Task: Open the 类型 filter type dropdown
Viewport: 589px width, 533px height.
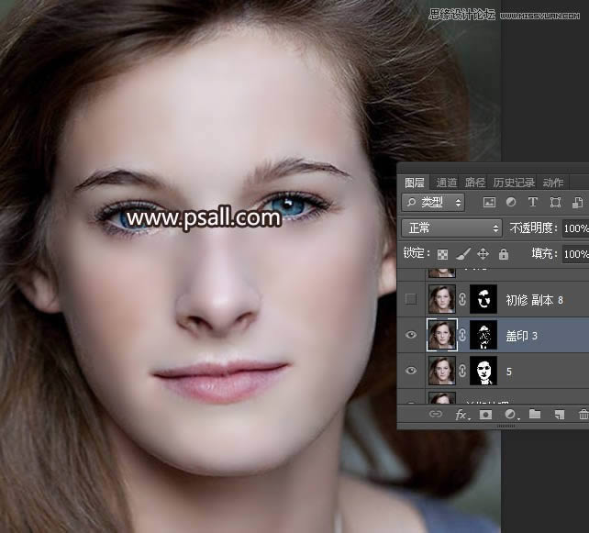Action: pyautogui.click(x=433, y=202)
